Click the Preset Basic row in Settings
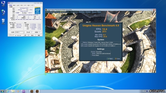The image size is (166, 93). click(x=101, y=55)
